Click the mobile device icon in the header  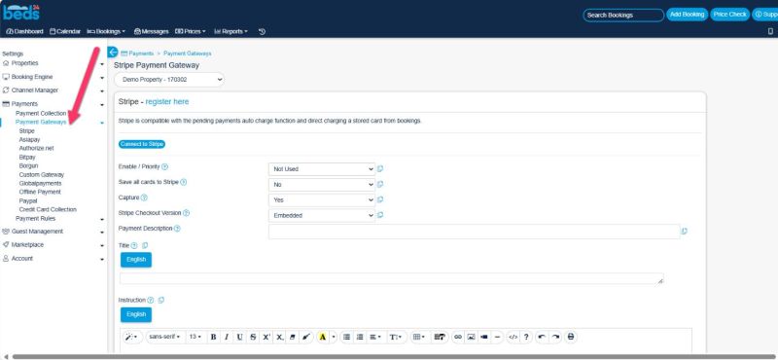[770, 31]
